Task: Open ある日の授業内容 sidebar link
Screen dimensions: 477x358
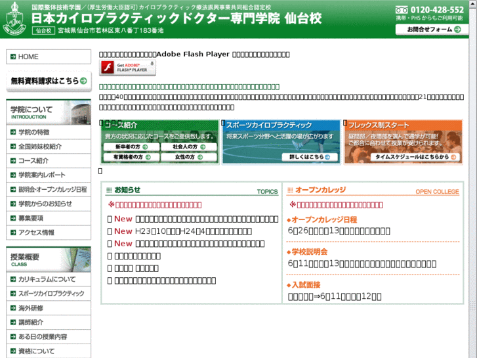Action: (49, 337)
